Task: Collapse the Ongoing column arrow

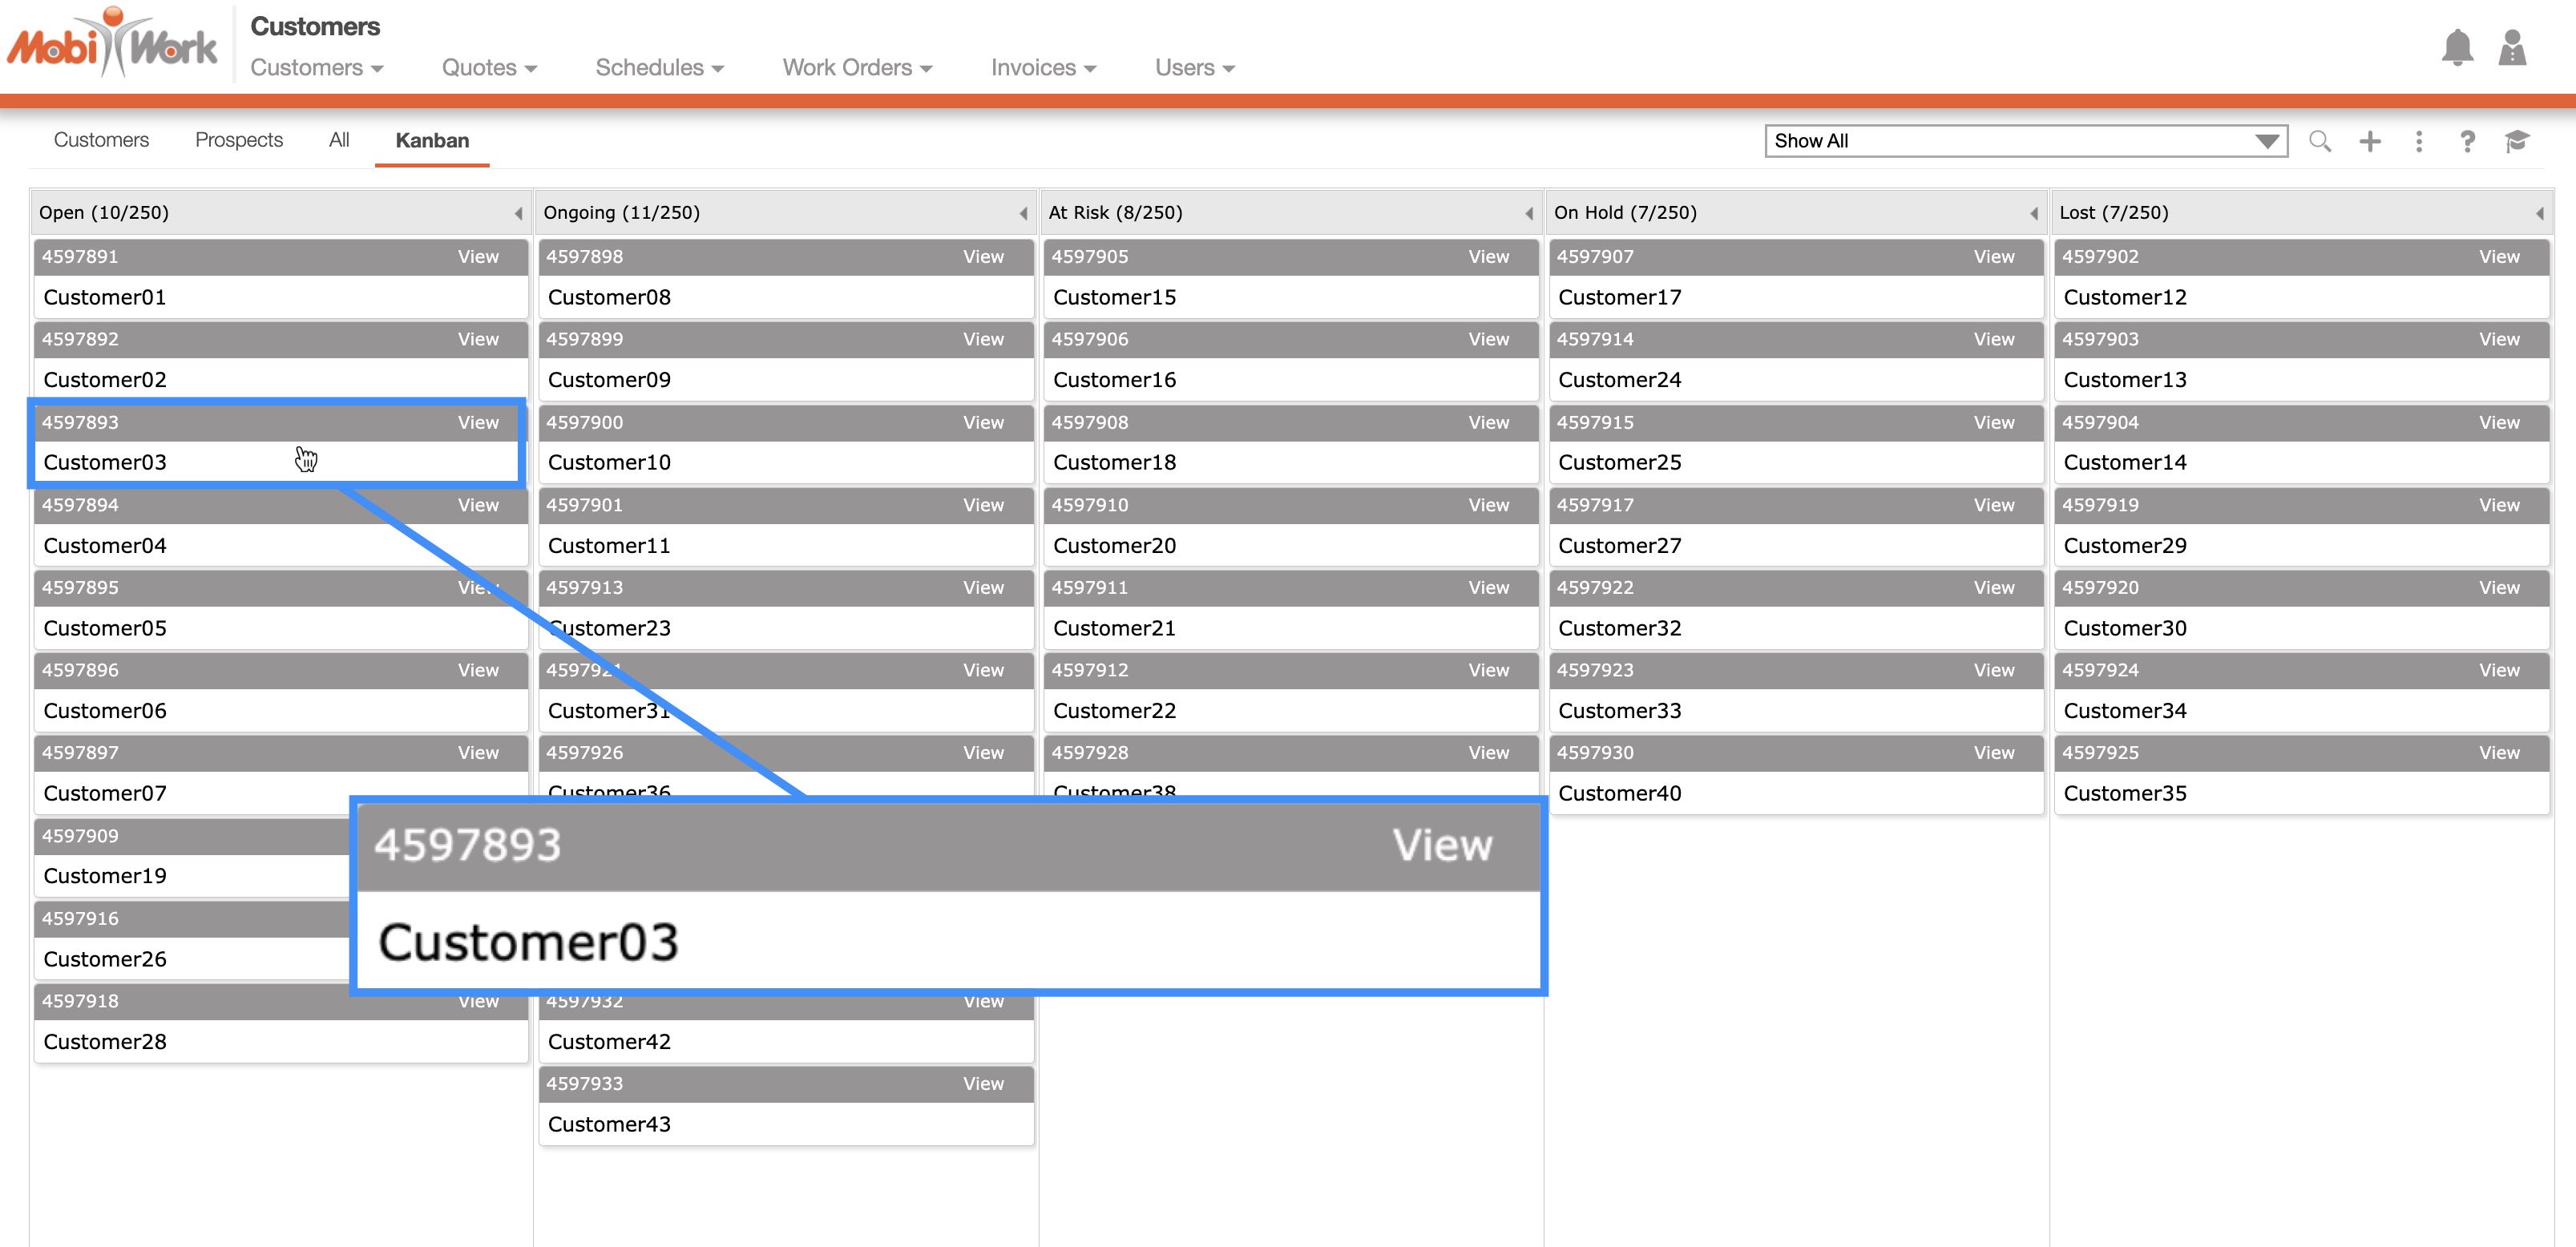Action: [x=1023, y=213]
